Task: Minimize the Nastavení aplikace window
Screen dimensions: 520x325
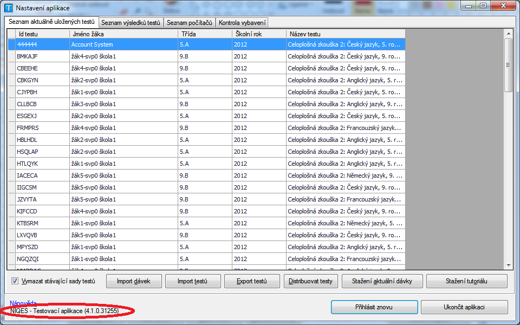Action: [469, 5]
